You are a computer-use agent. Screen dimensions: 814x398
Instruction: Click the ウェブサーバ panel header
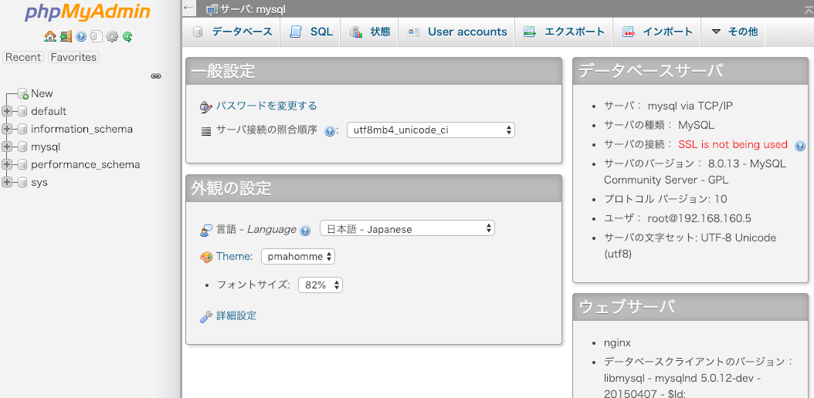point(690,307)
